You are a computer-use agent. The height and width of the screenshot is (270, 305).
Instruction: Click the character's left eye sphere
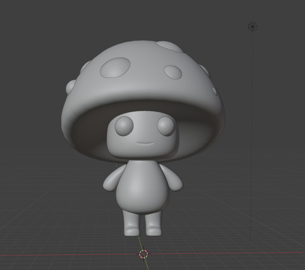point(124,126)
